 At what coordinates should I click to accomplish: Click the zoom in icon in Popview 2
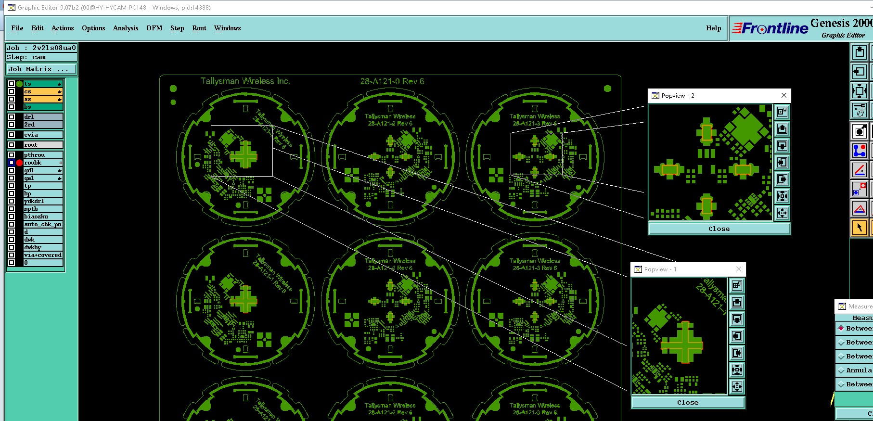(782, 196)
